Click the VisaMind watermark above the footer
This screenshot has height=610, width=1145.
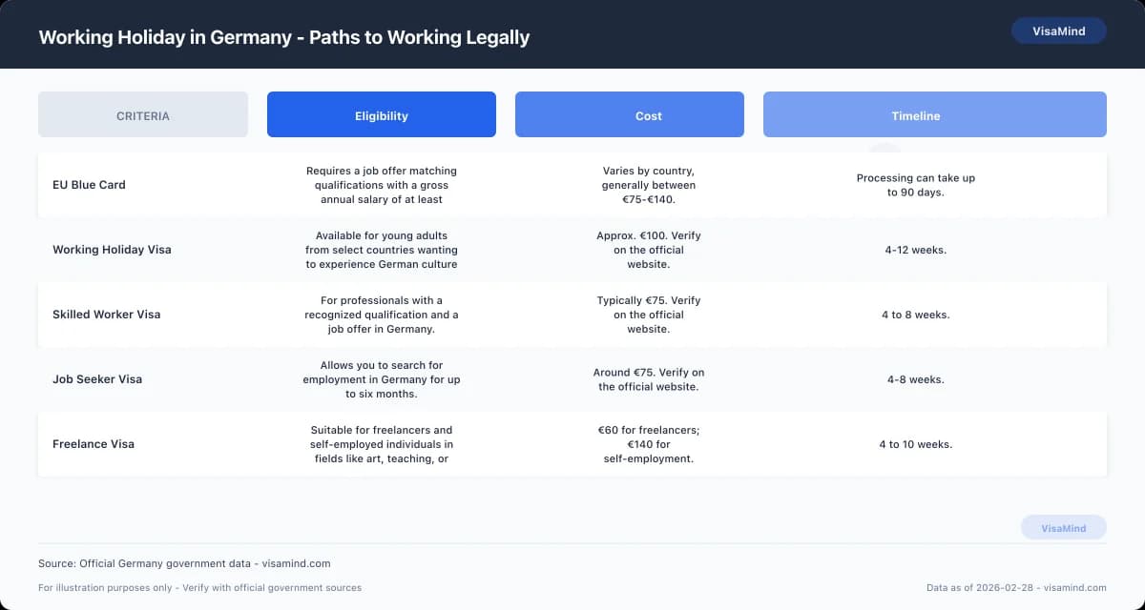1063,527
